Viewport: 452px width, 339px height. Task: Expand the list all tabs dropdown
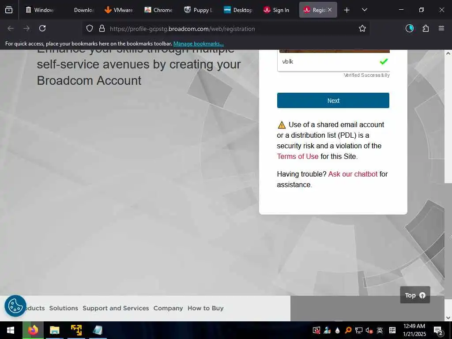coord(364,10)
